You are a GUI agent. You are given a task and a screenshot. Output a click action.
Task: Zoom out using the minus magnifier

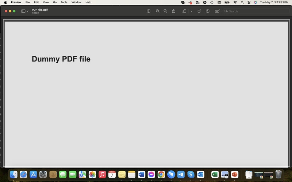click(158, 11)
